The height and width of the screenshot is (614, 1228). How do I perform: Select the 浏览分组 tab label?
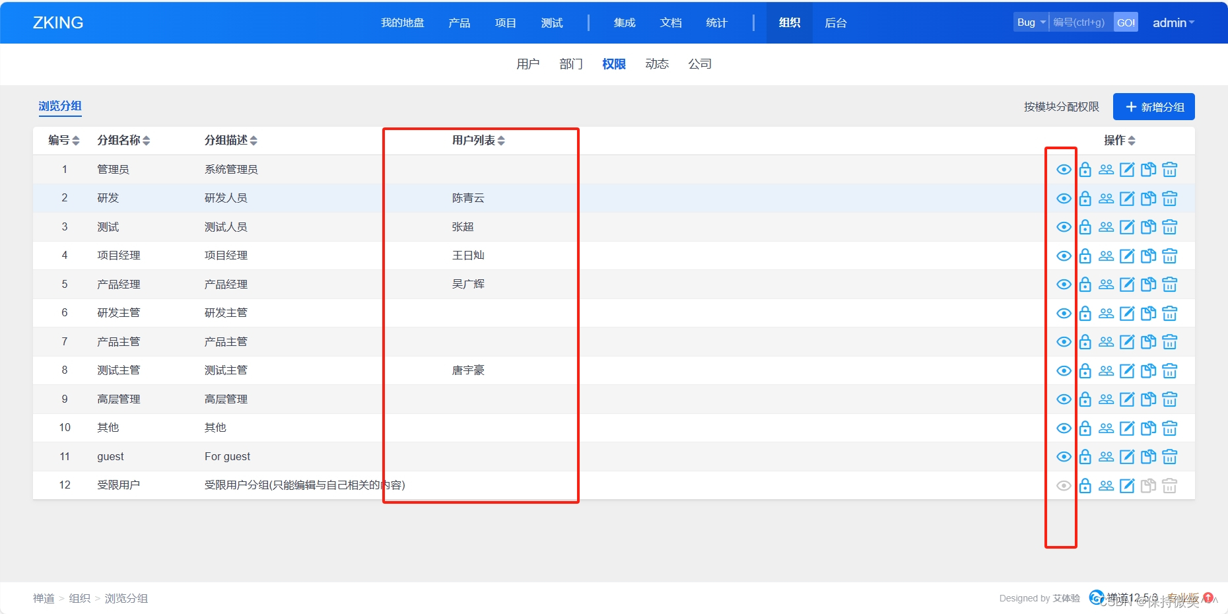tap(60, 106)
